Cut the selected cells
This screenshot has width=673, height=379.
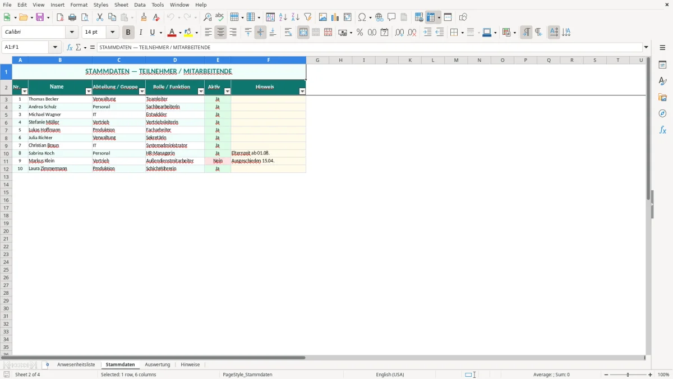coord(100,17)
